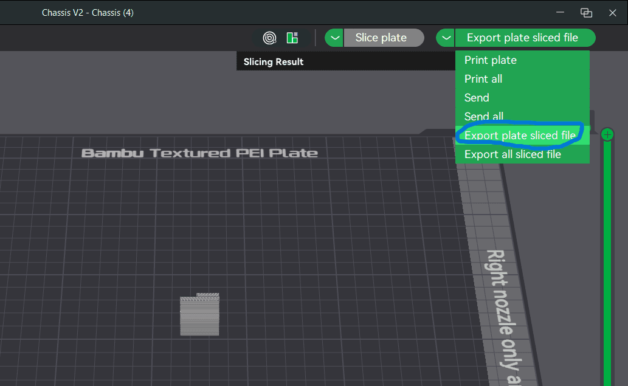Choose Send all from the menu
The image size is (628, 386).
[x=484, y=116]
